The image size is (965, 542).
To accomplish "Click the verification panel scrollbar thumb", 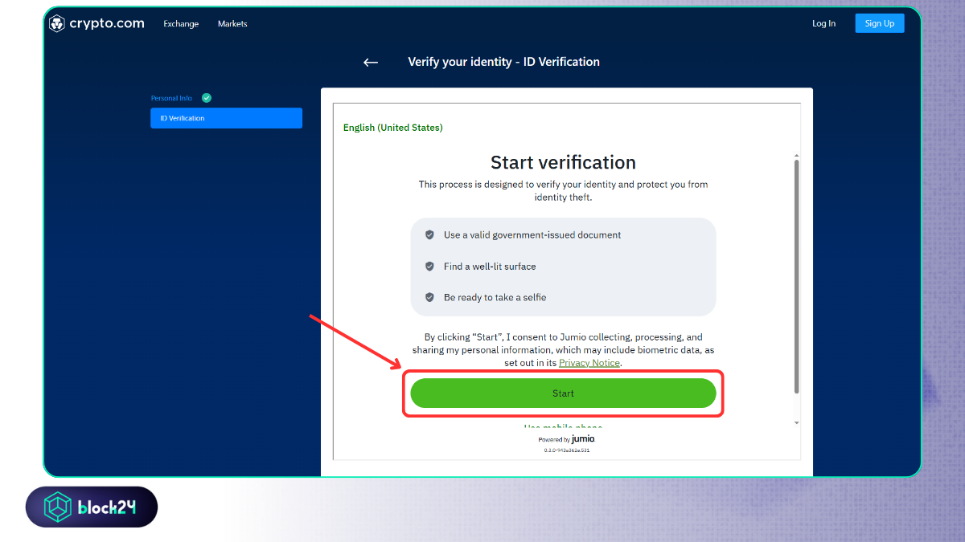I will tap(797, 276).
